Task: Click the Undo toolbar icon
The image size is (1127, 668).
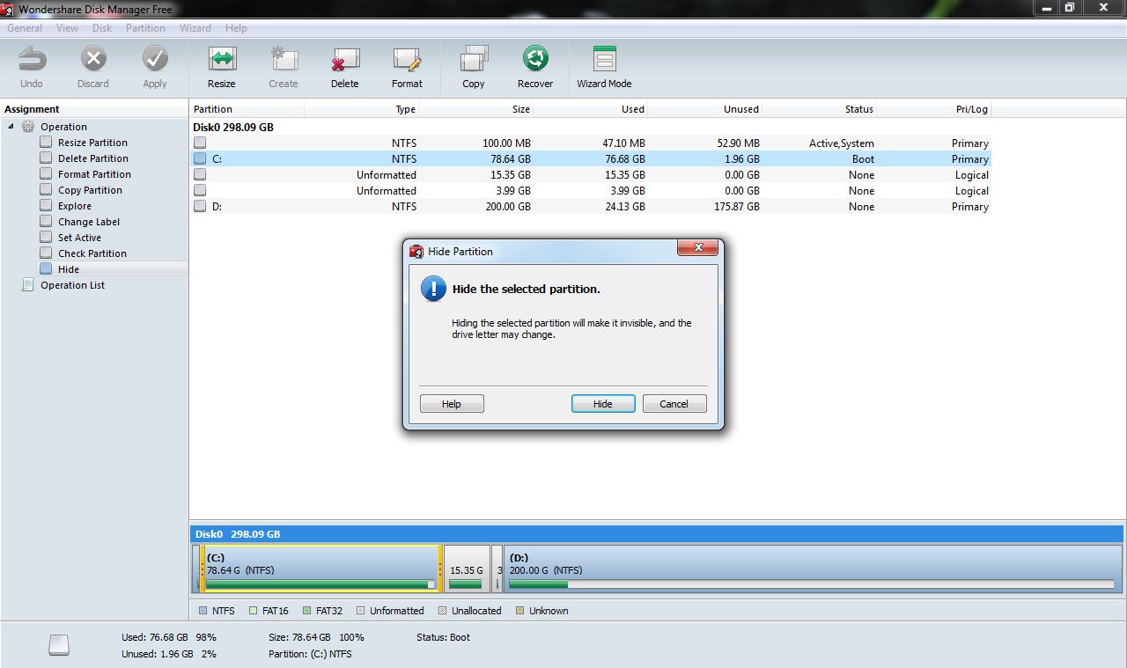Action: click(x=32, y=60)
